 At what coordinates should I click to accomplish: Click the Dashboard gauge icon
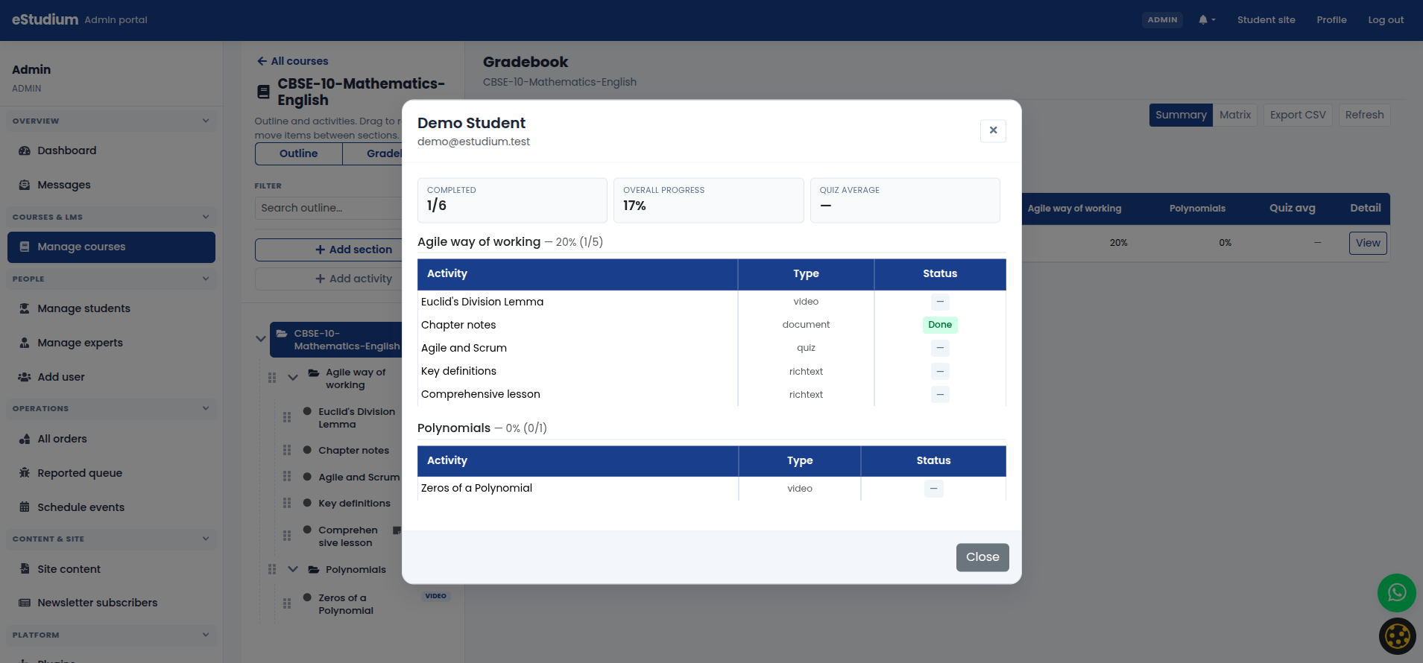pyautogui.click(x=25, y=150)
